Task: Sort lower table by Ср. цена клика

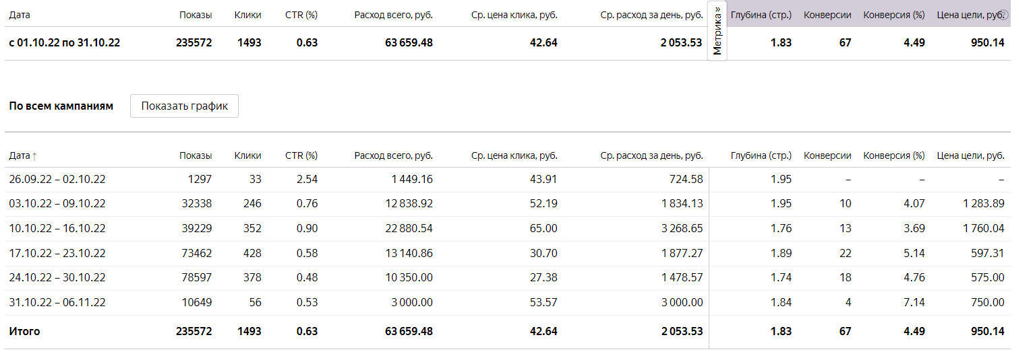Action: coord(514,155)
